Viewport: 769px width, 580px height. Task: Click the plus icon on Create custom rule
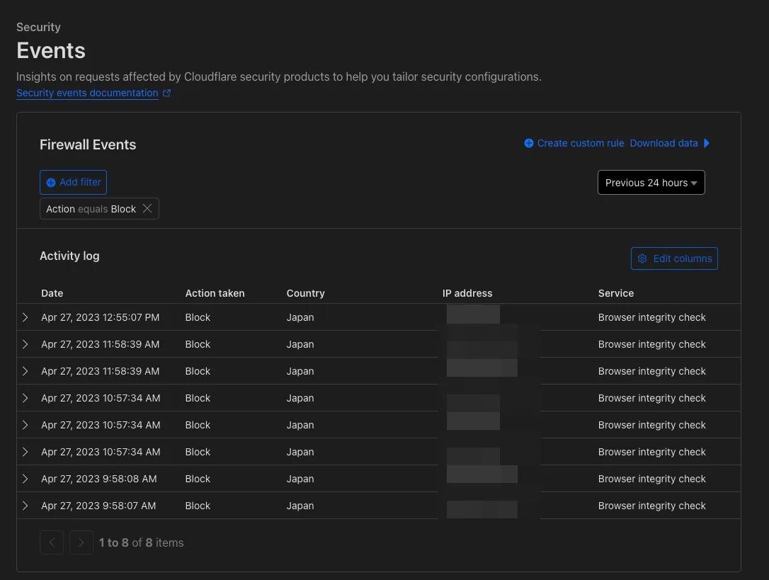pyautogui.click(x=529, y=143)
